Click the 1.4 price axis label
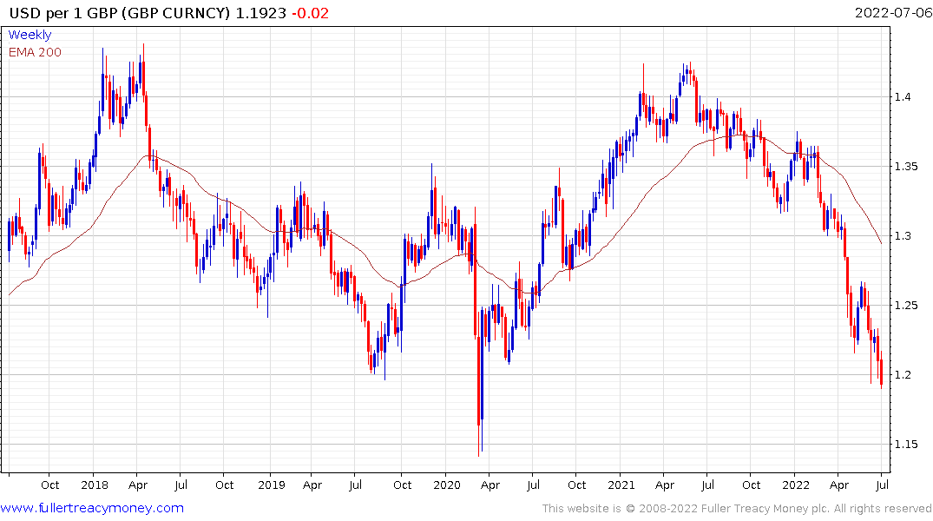 click(903, 97)
